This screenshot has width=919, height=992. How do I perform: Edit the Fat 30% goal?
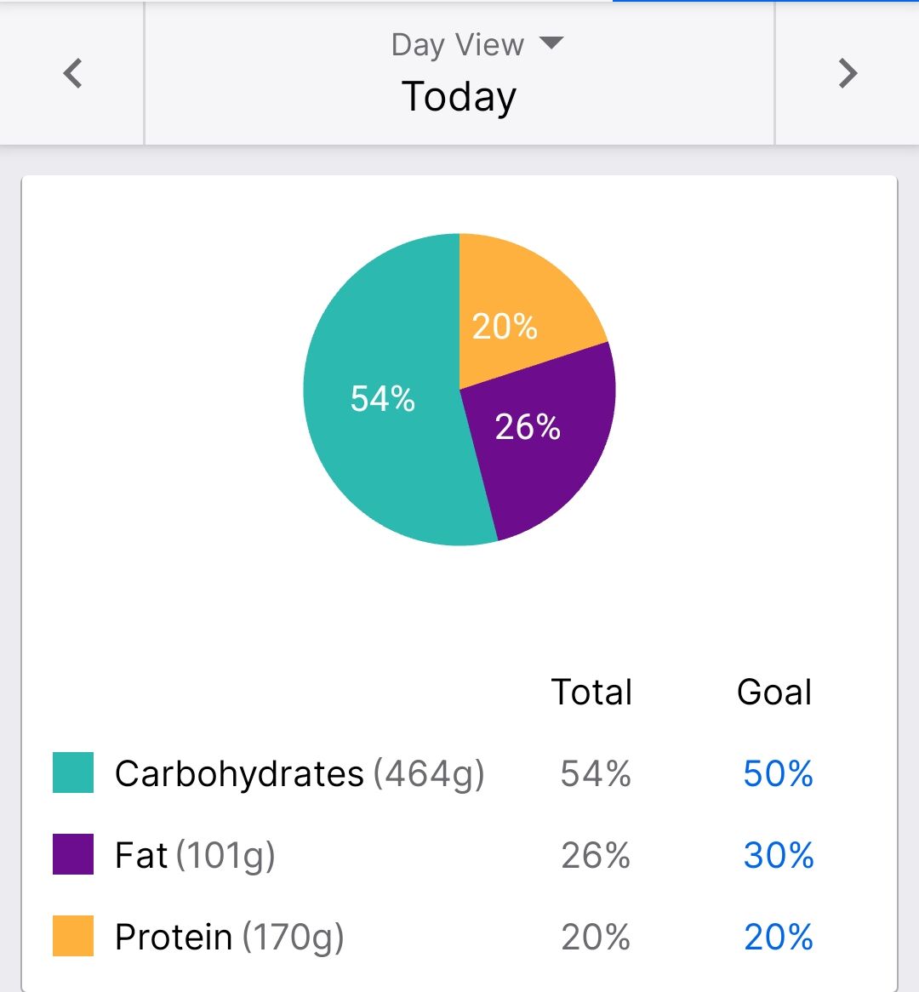click(778, 855)
